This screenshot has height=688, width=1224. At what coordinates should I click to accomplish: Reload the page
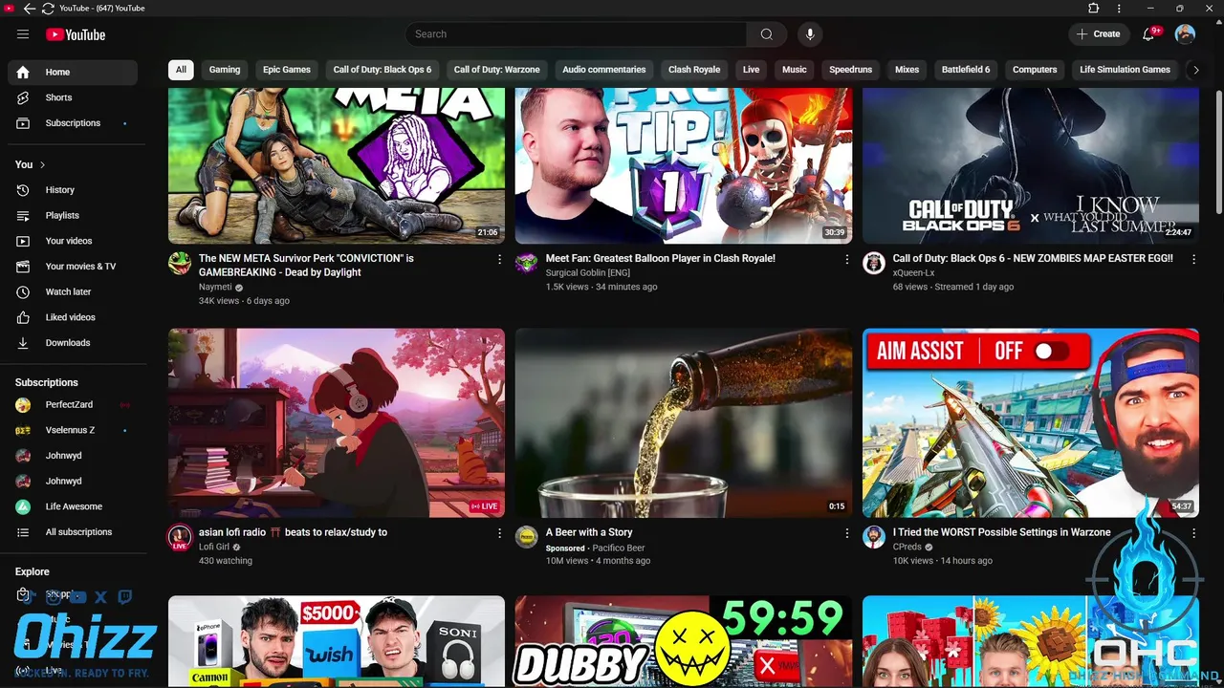coord(47,9)
